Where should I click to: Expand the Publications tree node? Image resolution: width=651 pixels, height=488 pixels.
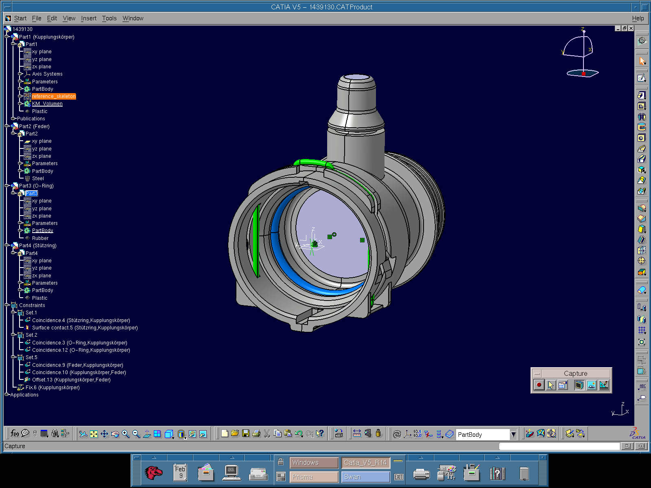pos(13,119)
